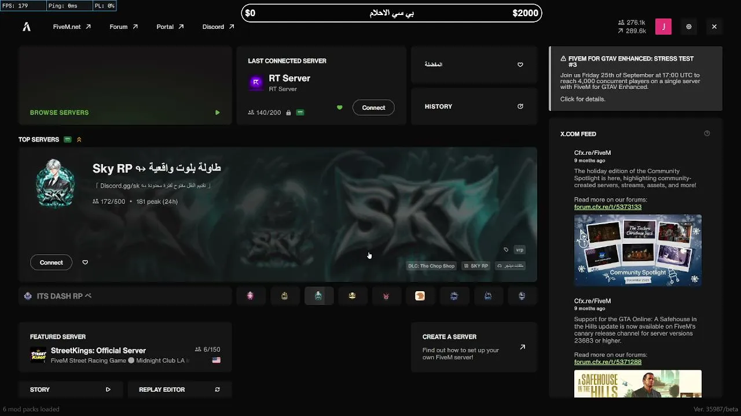Click the FiveM logo in the top bar

point(27,27)
